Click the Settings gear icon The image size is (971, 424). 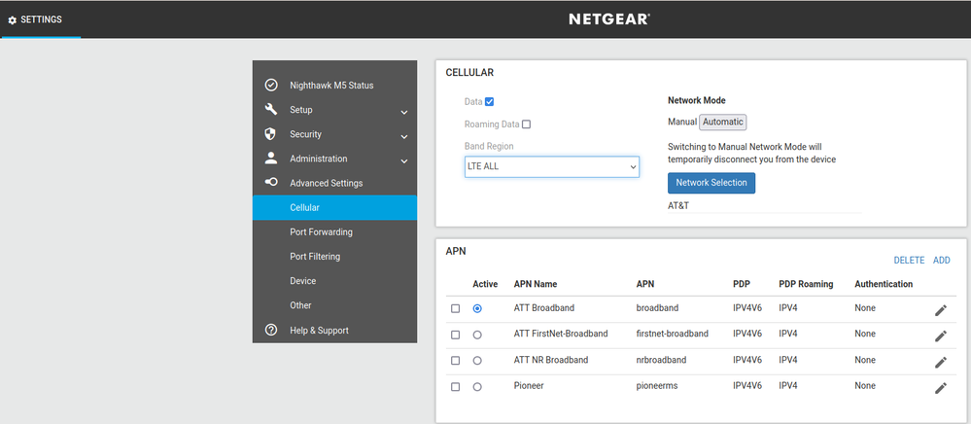[x=13, y=20]
